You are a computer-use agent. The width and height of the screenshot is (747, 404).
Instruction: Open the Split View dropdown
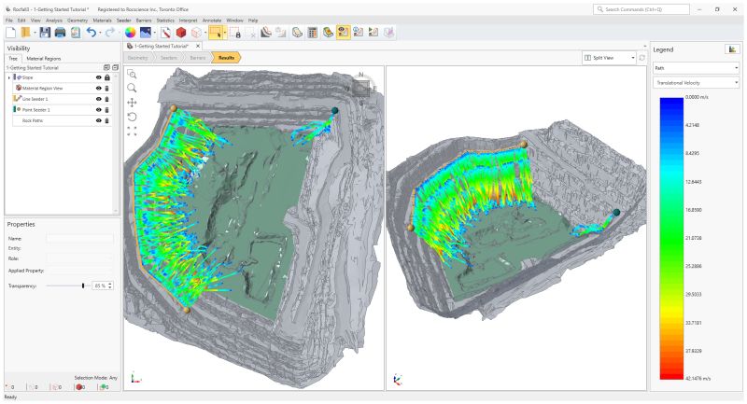coord(610,58)
